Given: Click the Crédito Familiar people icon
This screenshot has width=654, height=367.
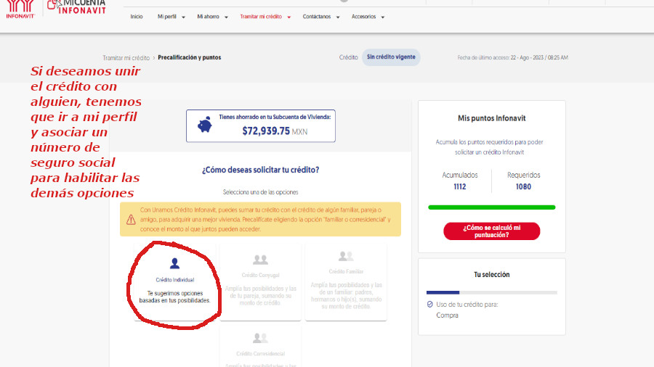Looking at the screenshot, I should pos(346,256).
